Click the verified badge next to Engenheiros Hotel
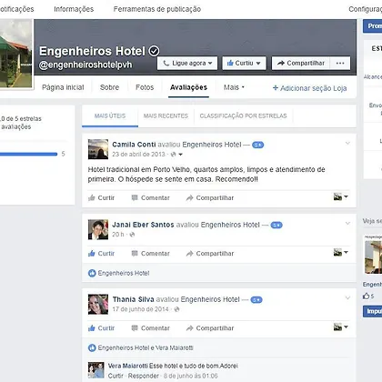Image resolution: width=382 pixels, height=382 pixels. coord(154,51)
